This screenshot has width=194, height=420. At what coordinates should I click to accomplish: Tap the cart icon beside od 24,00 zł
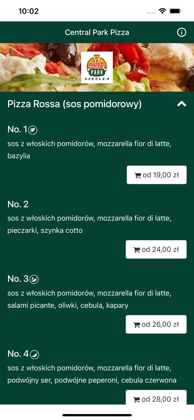click(137, 249)
